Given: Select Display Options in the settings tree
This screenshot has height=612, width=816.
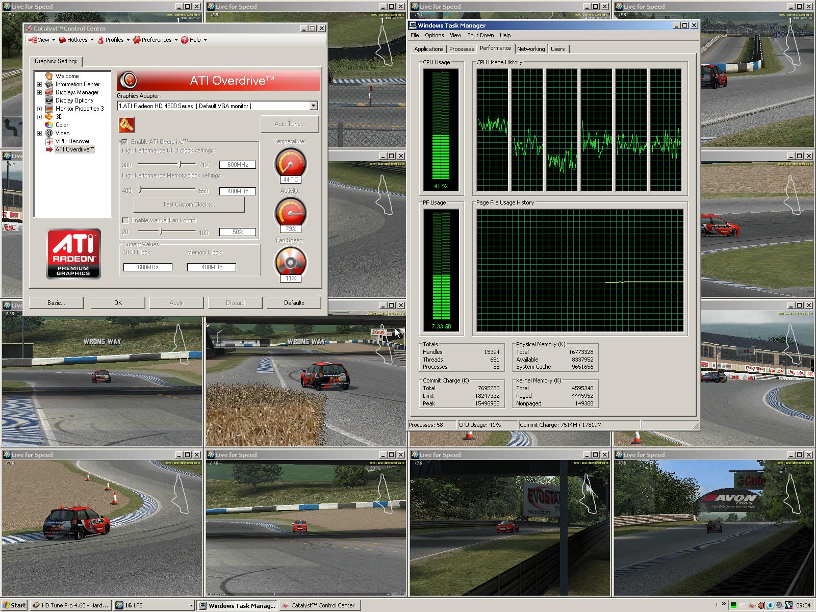Looking at the screenshot, I should coord(74,100).
